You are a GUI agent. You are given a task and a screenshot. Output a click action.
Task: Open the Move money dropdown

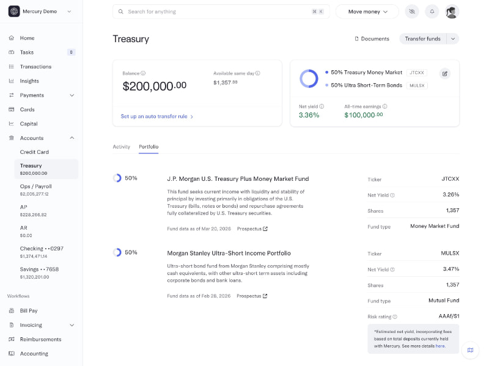(x=367, y=12)
